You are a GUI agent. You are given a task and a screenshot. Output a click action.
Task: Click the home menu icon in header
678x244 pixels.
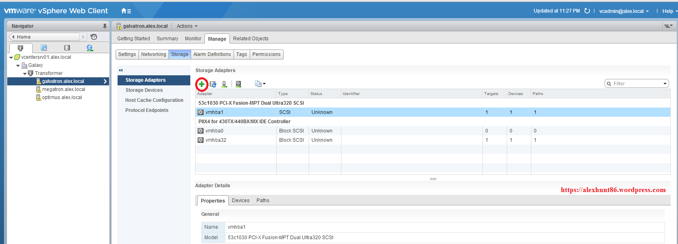(x=126, y=11)
